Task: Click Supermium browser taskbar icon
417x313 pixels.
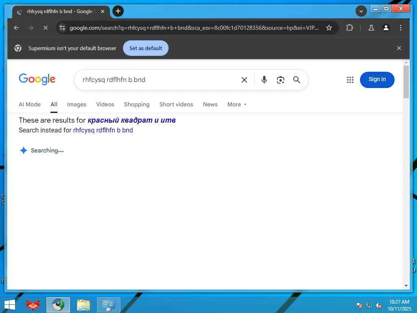Action: [58, 305]
